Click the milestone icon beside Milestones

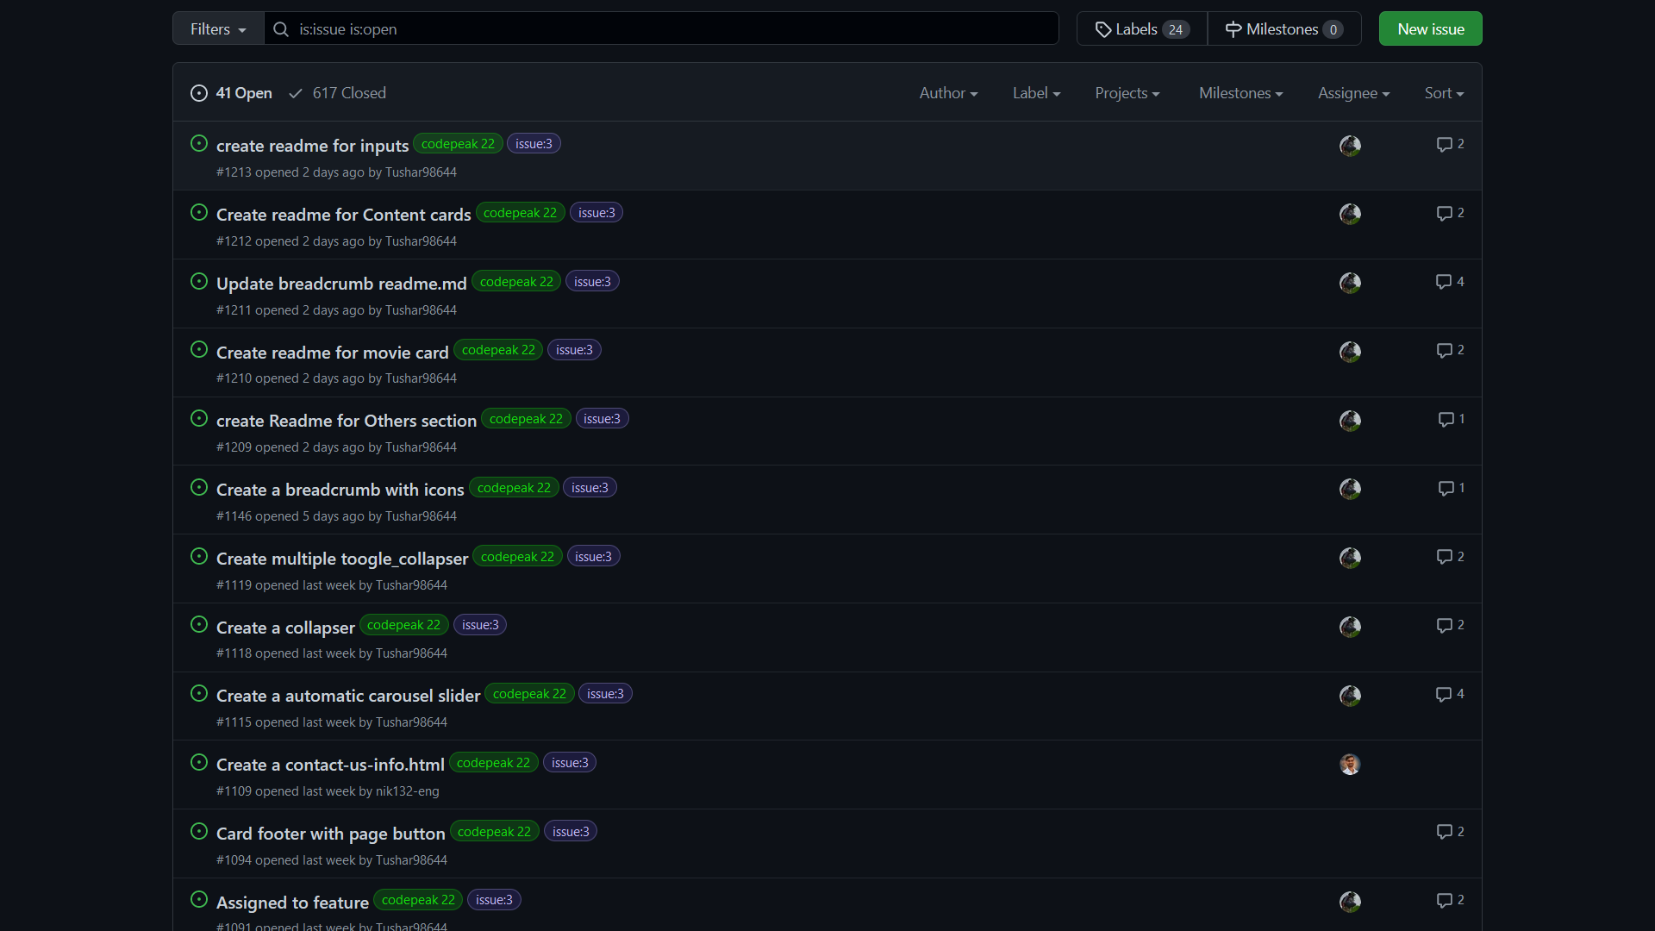[1233, 28]
